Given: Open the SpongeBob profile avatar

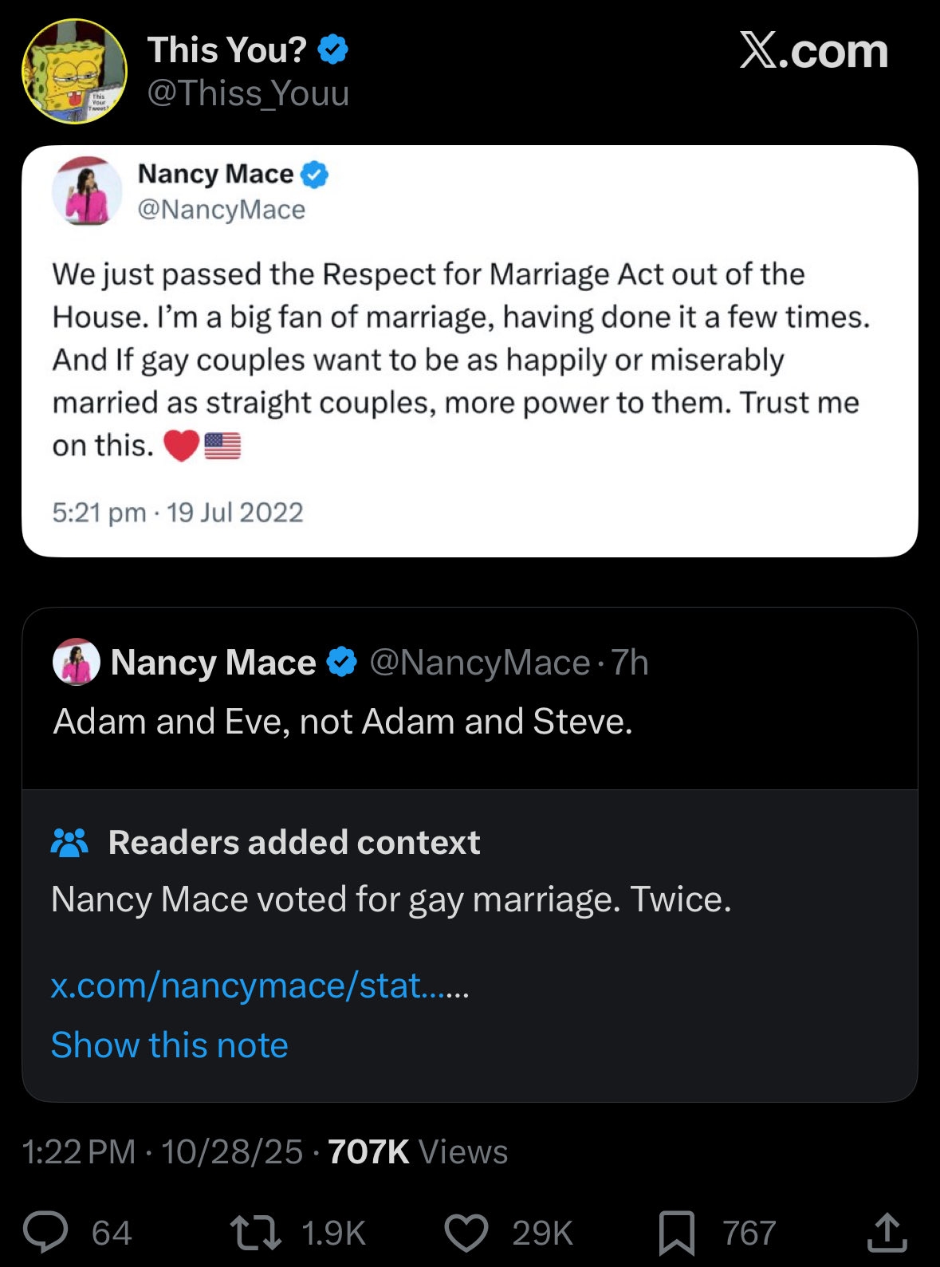Looking at the screenshot, I should 74,71.
